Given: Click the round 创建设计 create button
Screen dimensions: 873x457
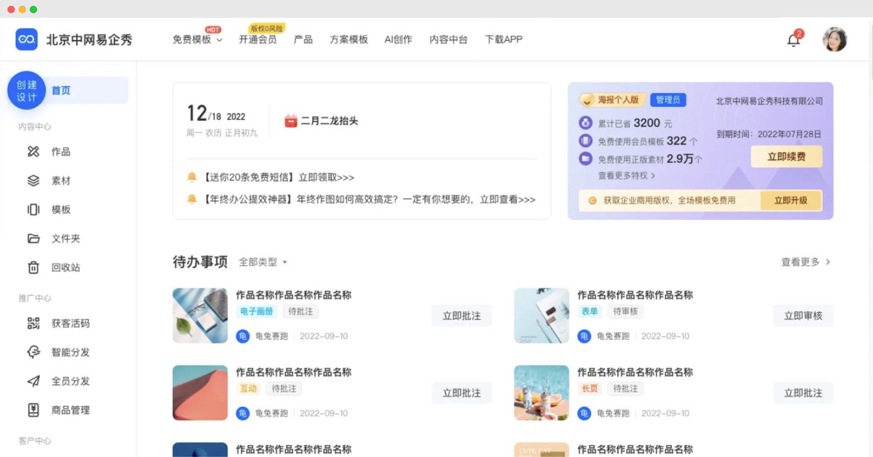Looking at the screenshot, I should click(26, 90).
